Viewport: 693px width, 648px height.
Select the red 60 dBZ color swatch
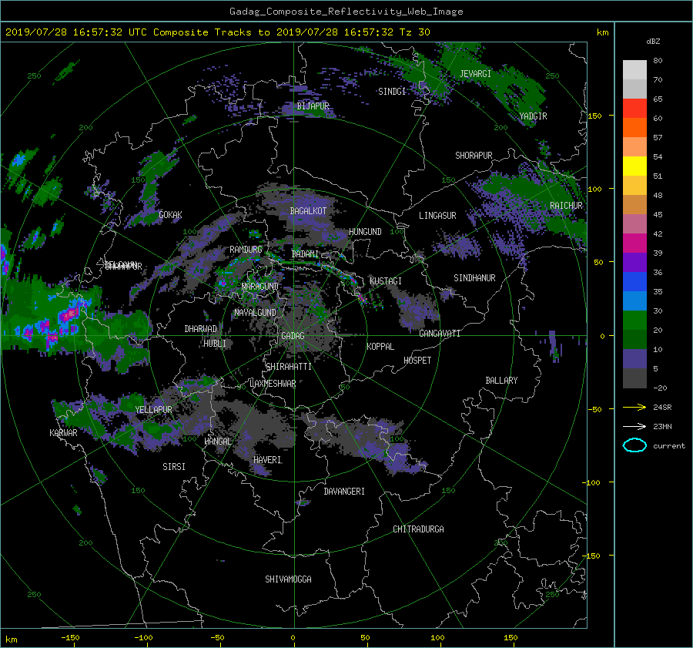(x=634, y=109)
